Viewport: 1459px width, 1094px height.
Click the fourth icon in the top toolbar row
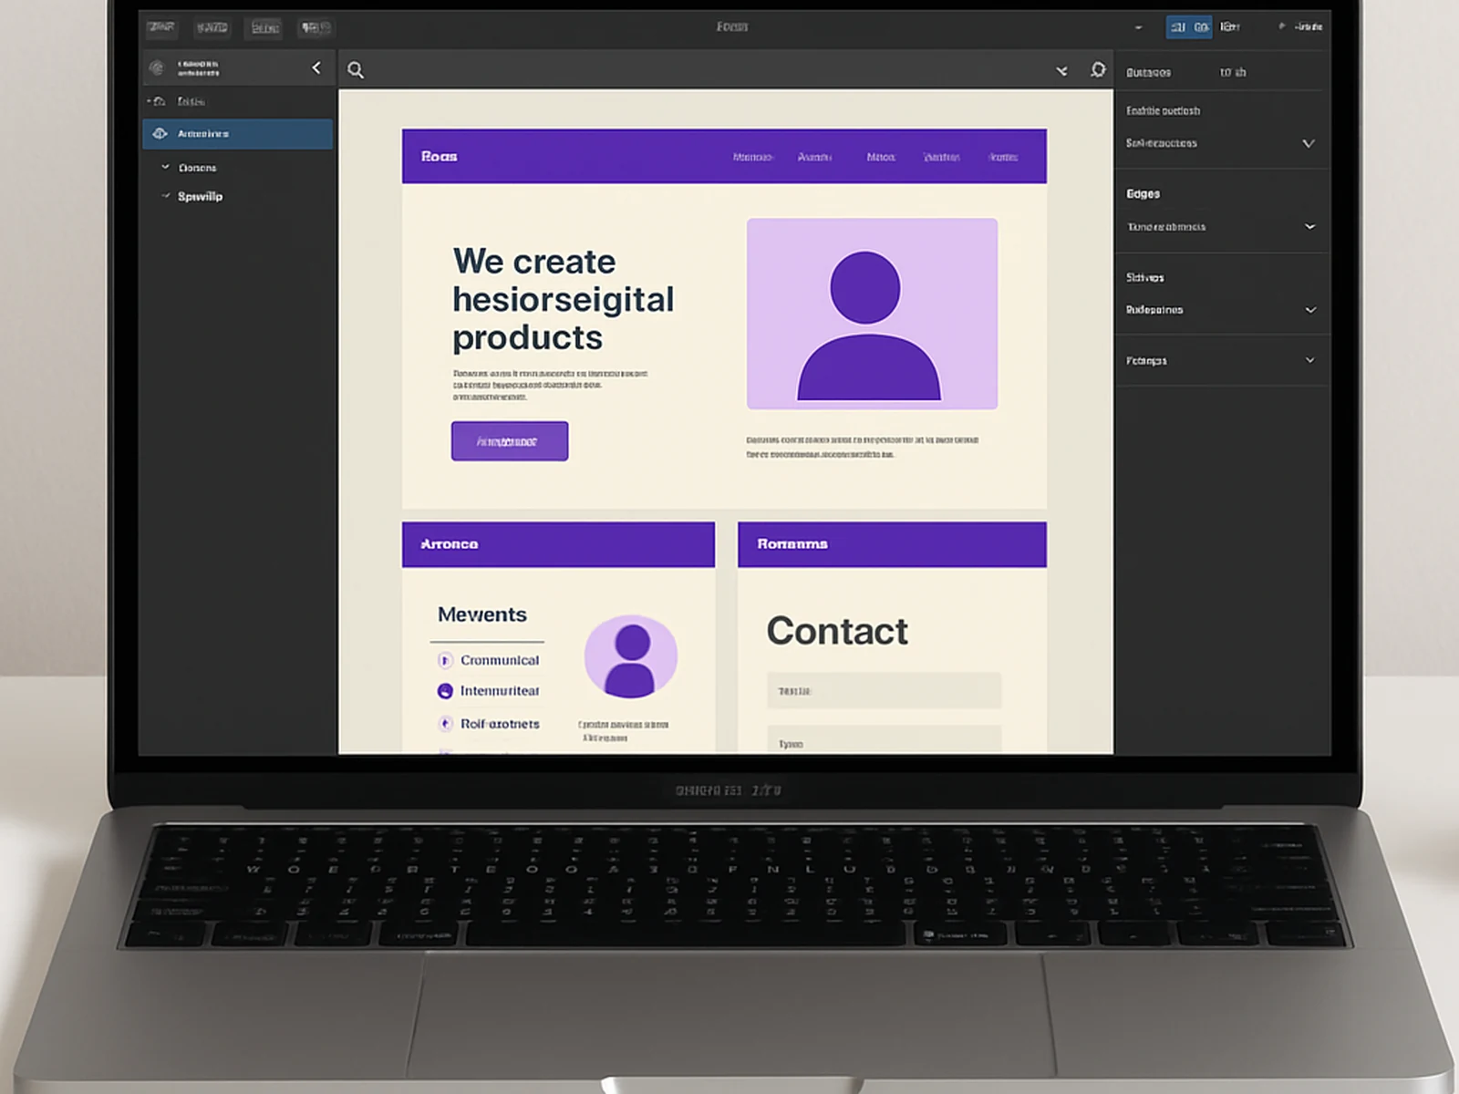pos(315,27)
